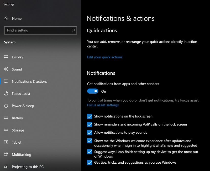Uncheck Get tips, tricks, and suggestions
This screenshot has width=210, height=171.
click(x=90, y=163)
